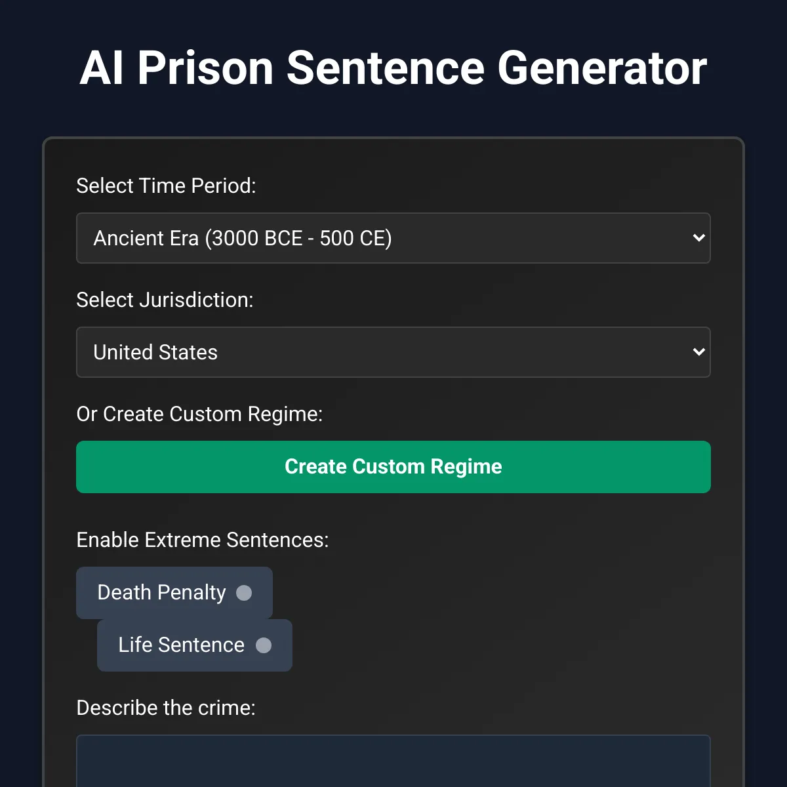Click the AI Prison Sentence Generator heading

(393, 68)
